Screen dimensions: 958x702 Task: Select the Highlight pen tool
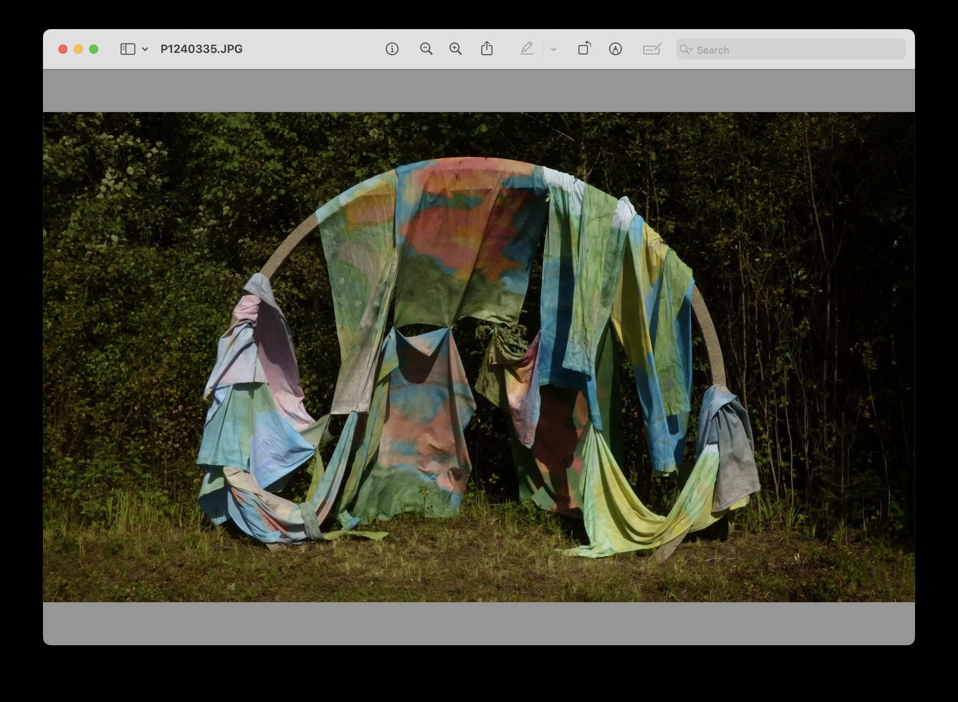pos(527,48)
